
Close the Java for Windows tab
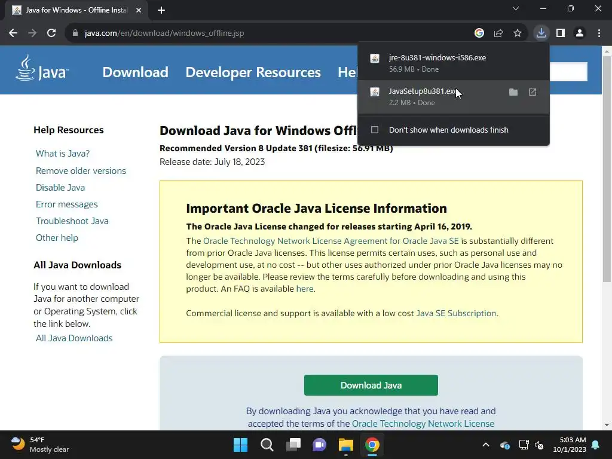tap(139, 10)
